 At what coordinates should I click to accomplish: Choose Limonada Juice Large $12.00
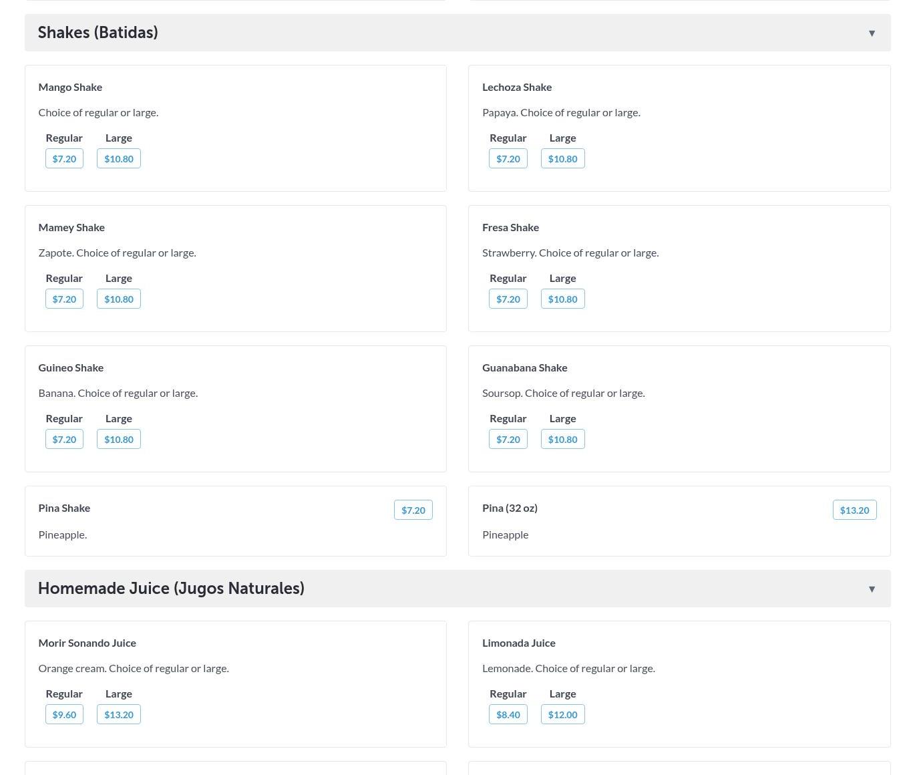pyautogui.click(x=562, y=715)
